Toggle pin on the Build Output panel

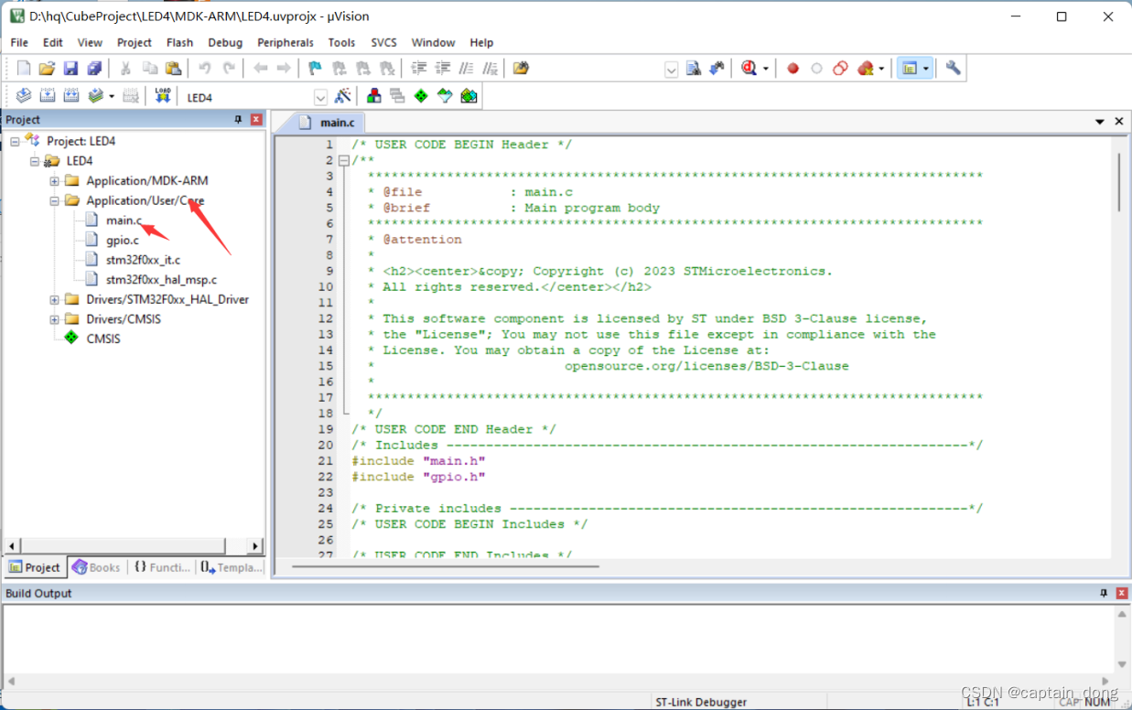pyautogui.click(x=1104, y=594)
